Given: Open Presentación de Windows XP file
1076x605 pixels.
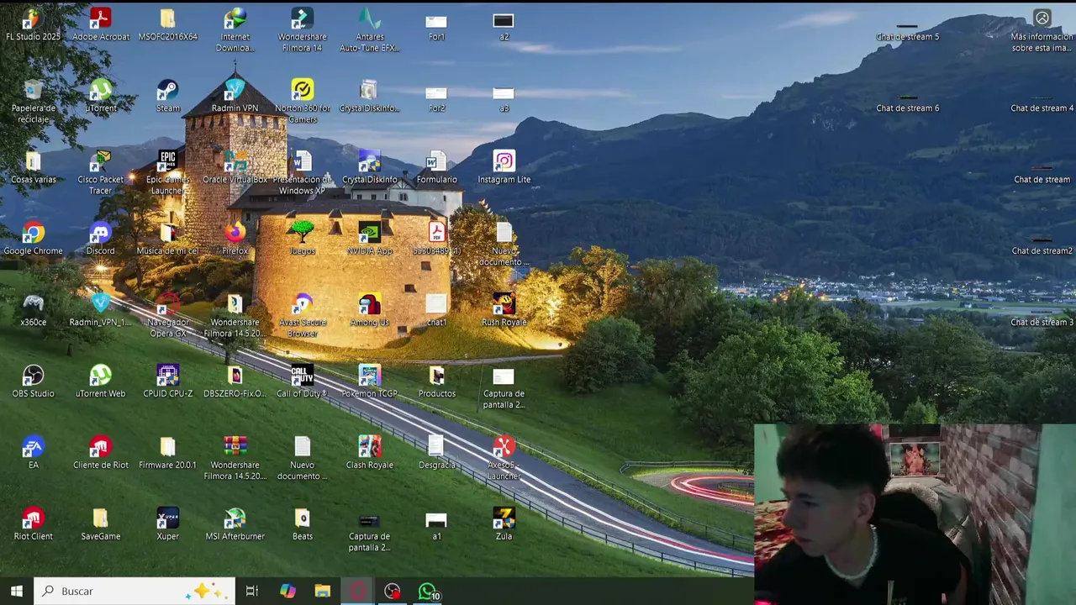Looking at the screenshot, I should pyautogui.click(x=302, y=161).
